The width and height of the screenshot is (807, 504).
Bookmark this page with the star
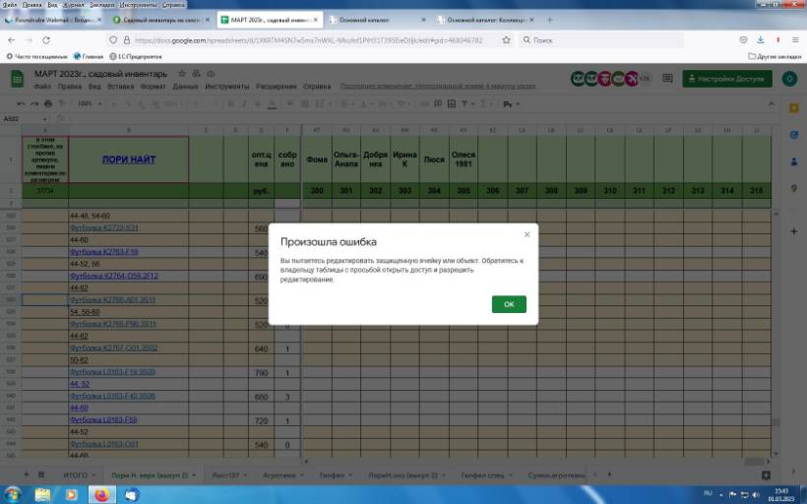506,40
